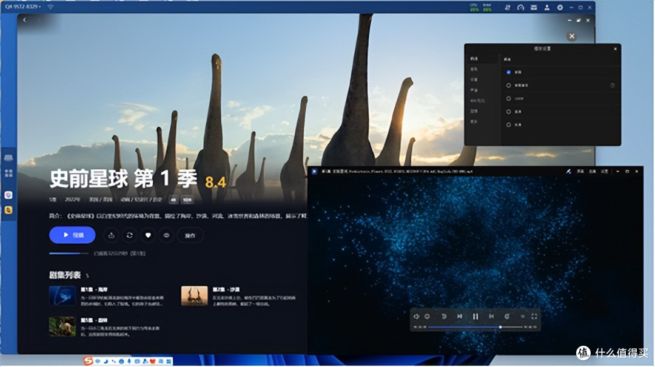Screen dimensions: 655x367
Task: Toggle watched status with the eye icon
Action: tap(166, 235)
